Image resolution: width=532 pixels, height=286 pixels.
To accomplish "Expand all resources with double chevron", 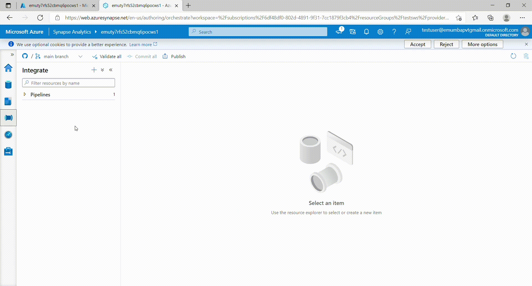I will tap(103, 70).
